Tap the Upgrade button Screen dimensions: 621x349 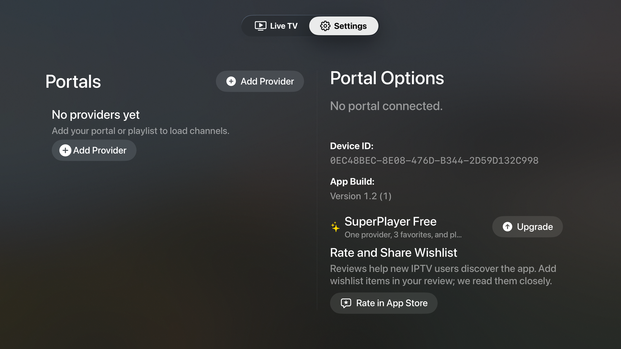tap(527, 227)
